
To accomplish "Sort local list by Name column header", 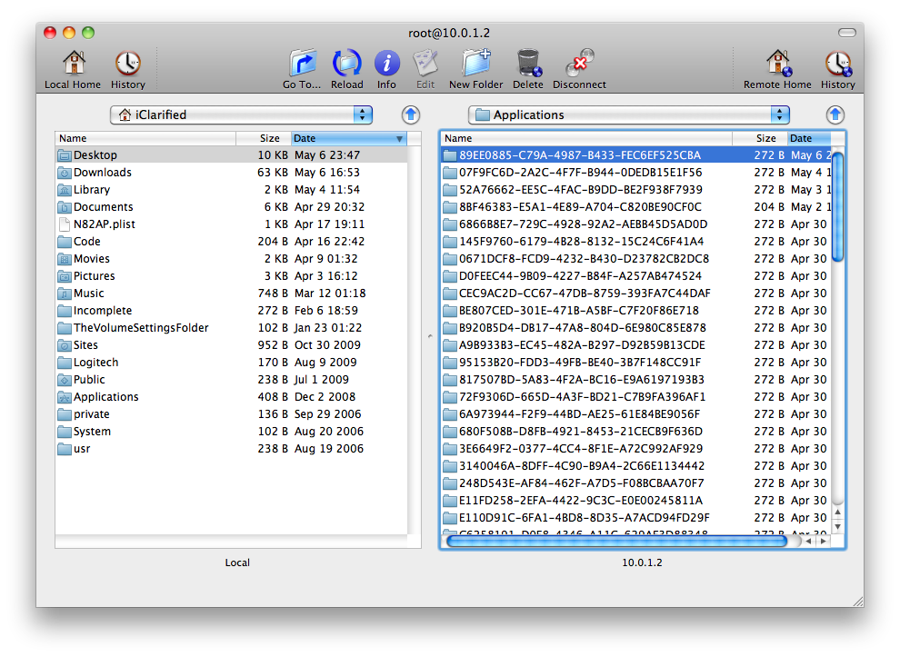I will (145, 138).
